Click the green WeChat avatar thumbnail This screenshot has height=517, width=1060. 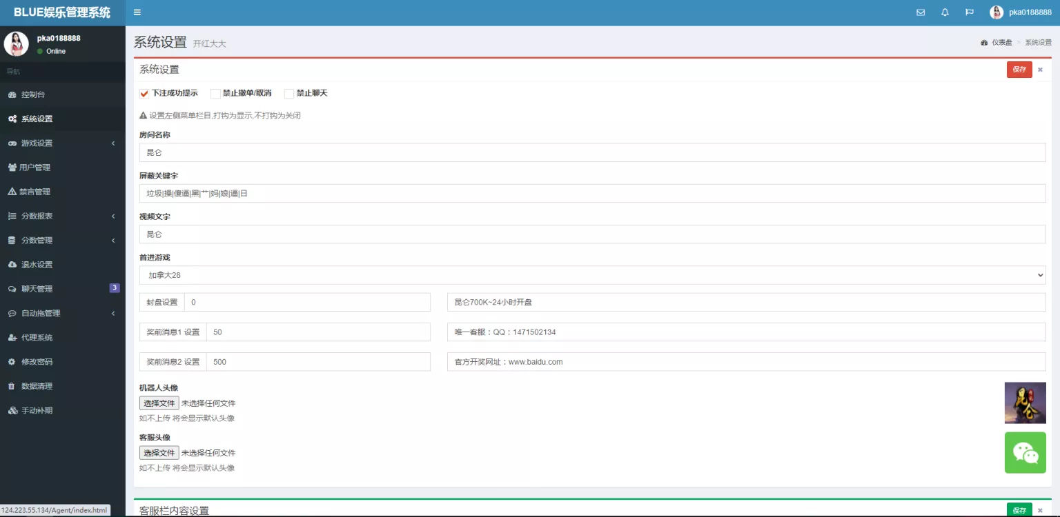pos(1025,453)
